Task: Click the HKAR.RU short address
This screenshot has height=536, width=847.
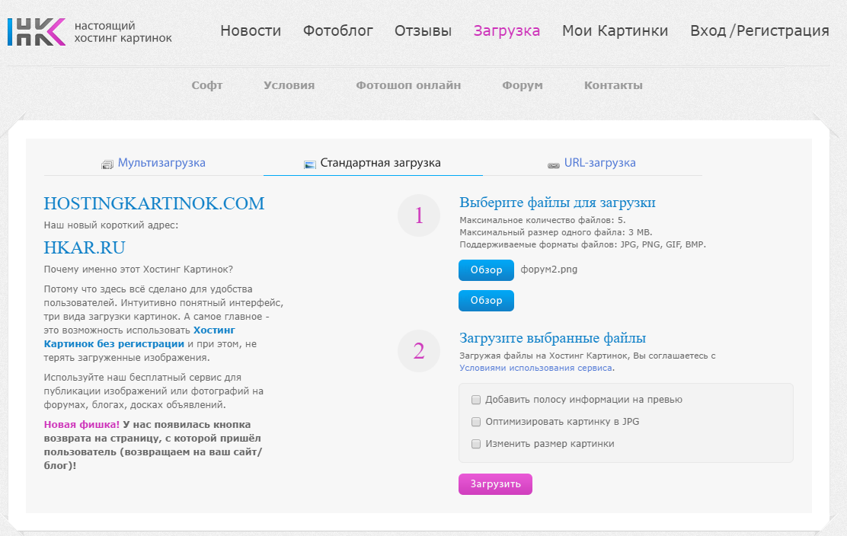Action: click(x=85, y=247)
